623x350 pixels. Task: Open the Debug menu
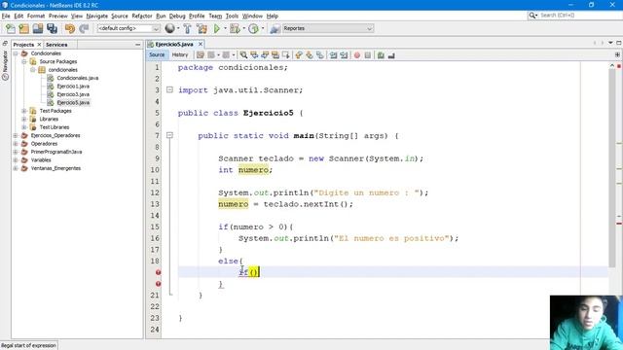[177, 16]
